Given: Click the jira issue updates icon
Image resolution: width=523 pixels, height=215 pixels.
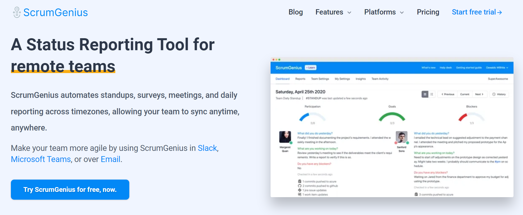Looking at the screenshot, I should point(300,190).
